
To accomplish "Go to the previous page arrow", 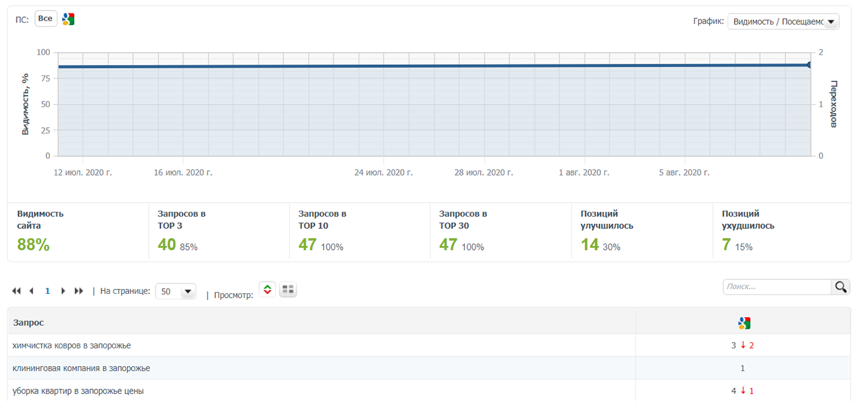I will pos(31,291).
